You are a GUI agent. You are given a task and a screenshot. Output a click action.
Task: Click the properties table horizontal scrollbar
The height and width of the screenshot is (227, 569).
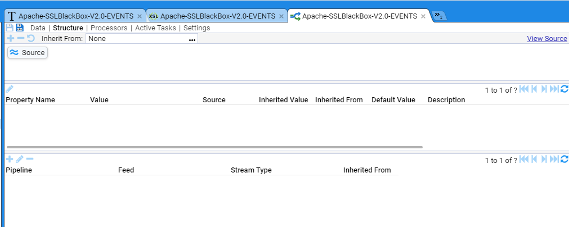tap(214, 147)
